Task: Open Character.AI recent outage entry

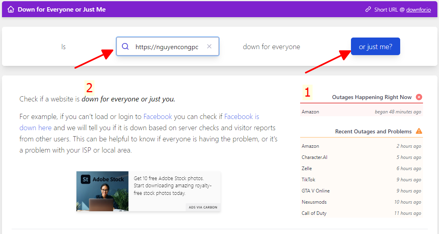Action: pos(361,157)
